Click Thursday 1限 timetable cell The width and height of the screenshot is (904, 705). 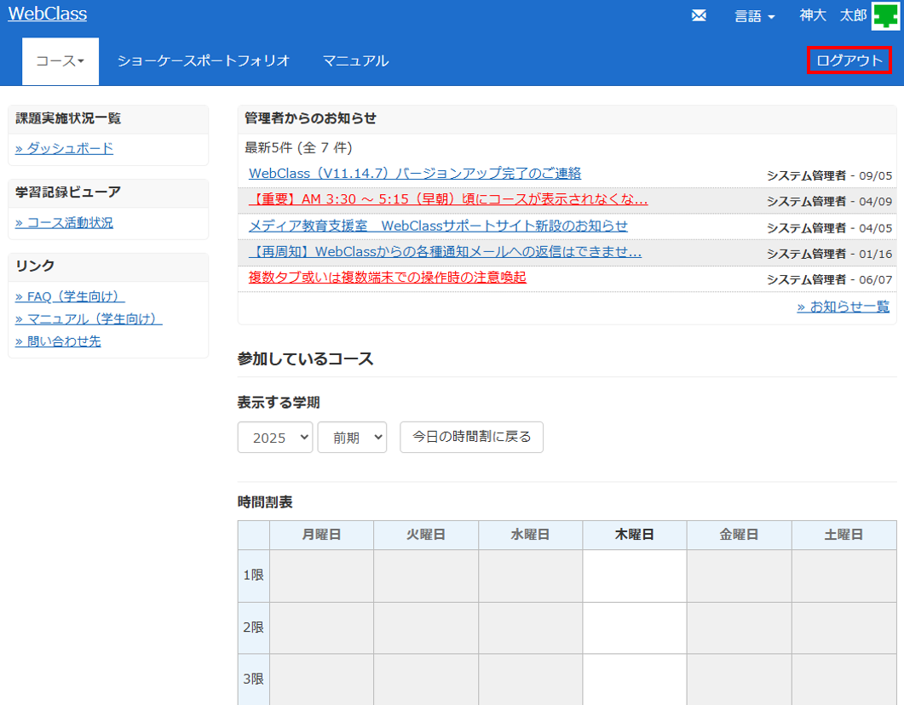pyautogui.click(x=635, y=576)
